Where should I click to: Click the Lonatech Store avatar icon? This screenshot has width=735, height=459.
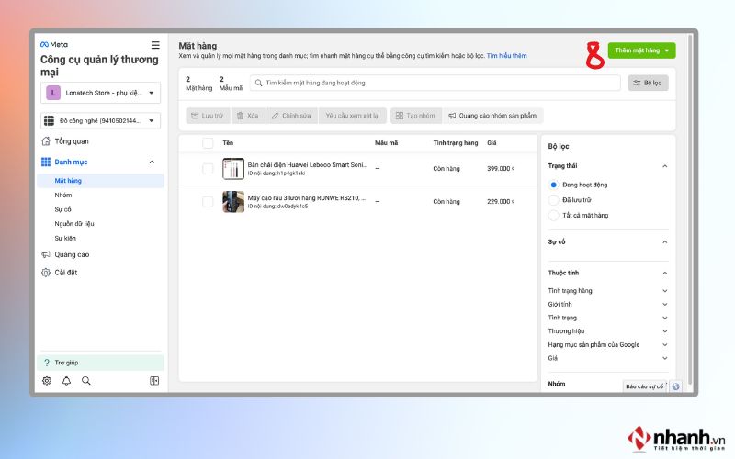53,93
